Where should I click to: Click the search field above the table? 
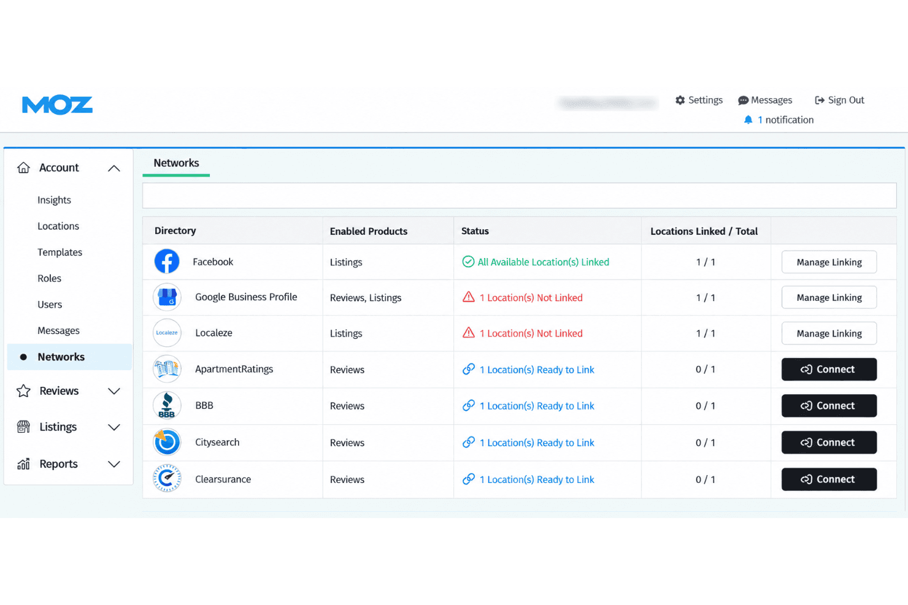(x=519, y=196)
